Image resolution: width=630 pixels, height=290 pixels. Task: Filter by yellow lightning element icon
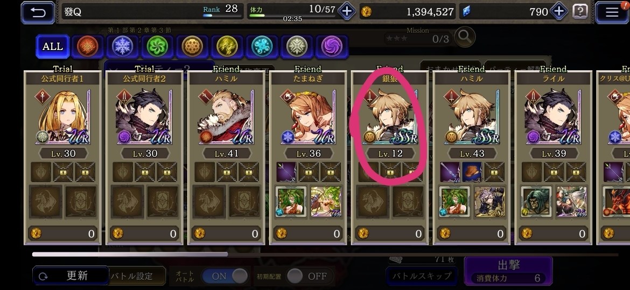(227, 47)
